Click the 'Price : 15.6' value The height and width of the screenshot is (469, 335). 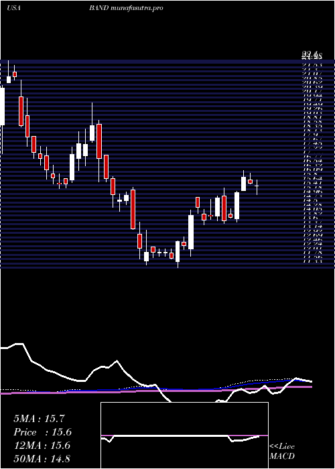click(42, 432)
